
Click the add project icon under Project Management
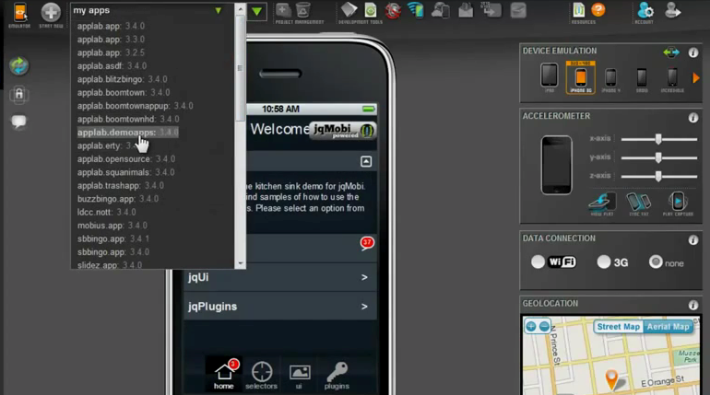[283, 10]
